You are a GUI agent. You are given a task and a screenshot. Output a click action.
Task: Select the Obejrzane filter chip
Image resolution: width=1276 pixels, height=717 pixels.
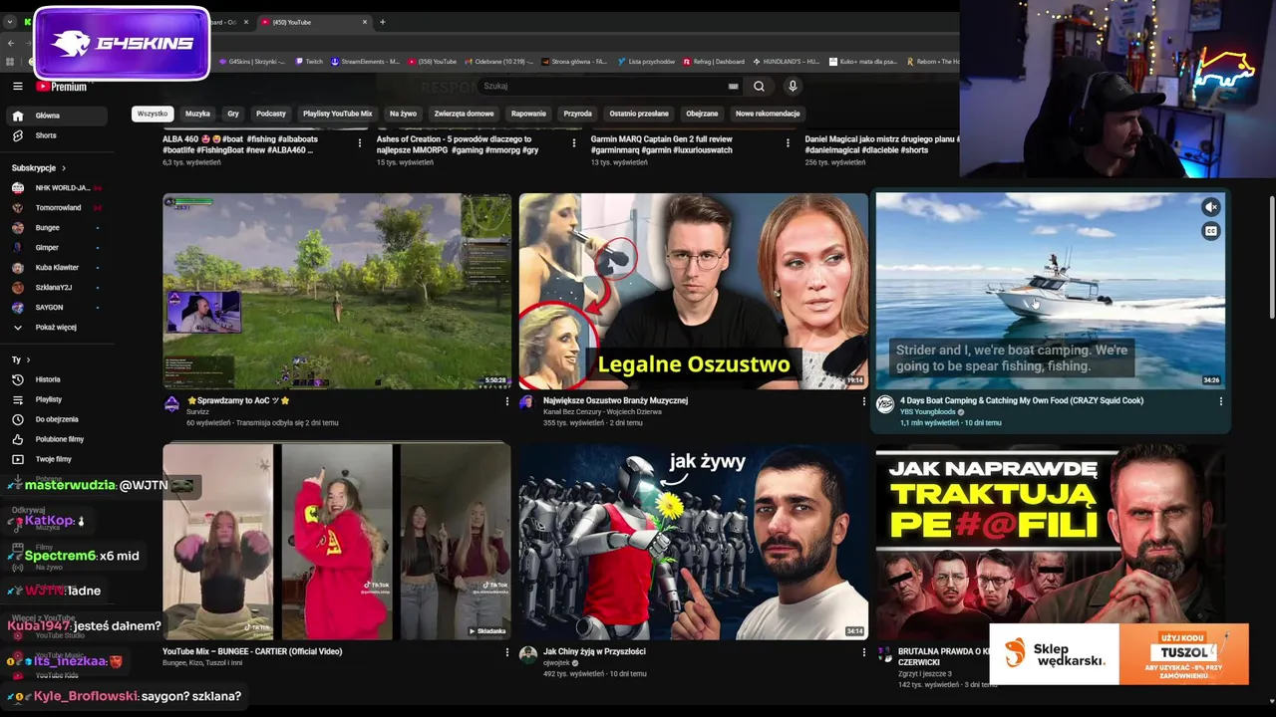[702, 114]
